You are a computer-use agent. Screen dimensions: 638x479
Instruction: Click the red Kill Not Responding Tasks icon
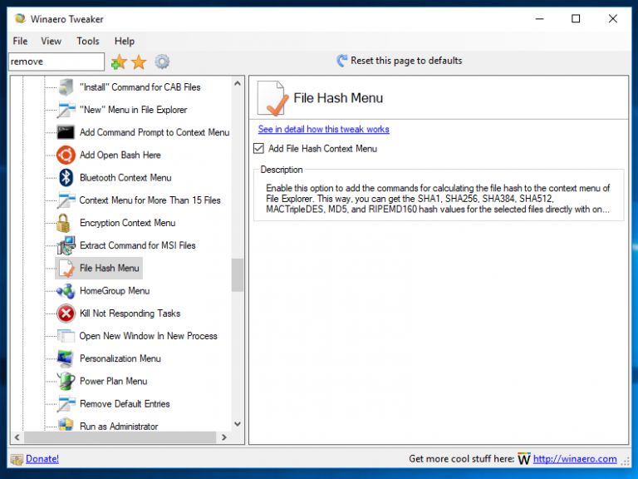pyautogui.click(x=66, y=314)
